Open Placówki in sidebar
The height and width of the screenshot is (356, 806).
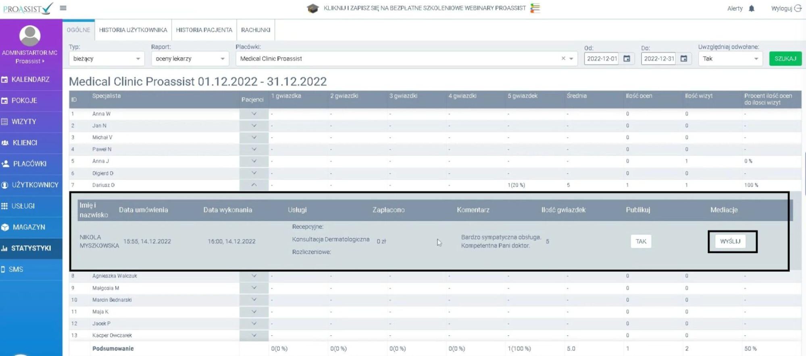tap(31, 164)
